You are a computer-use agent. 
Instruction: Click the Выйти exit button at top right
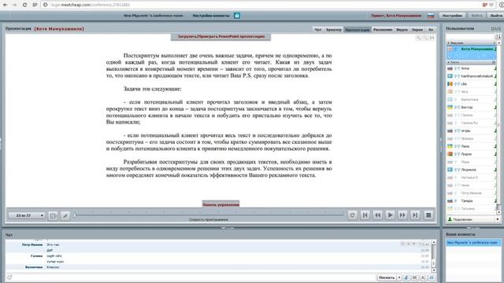(495, 16)
